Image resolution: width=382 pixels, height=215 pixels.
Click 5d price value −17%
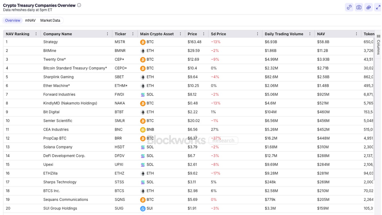coord(215,173)
